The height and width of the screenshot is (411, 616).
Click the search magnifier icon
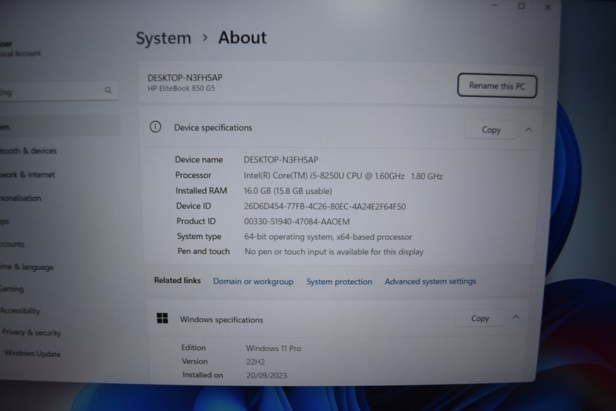[108, 91]
